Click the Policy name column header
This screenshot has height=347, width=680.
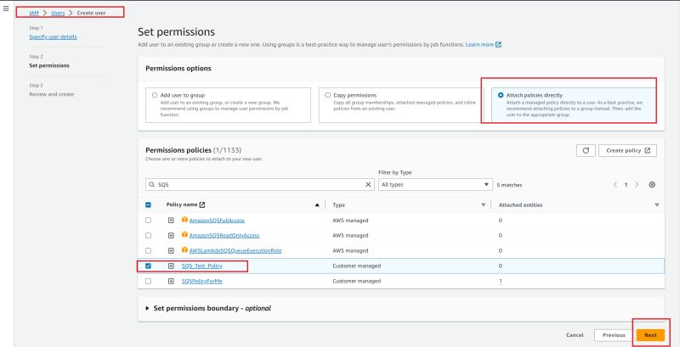(182, 205)
